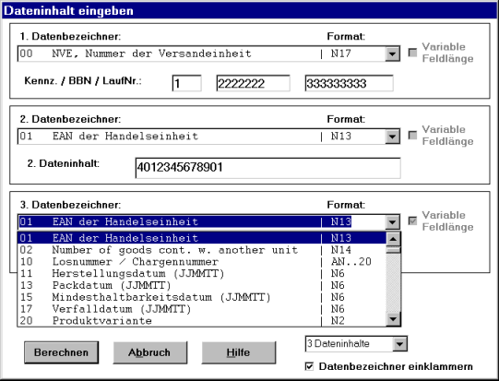499x381 pixels.
Task: Uncheck 'Datenbezeichner einklammern' checkbox
Action: [x=309, y=366]
